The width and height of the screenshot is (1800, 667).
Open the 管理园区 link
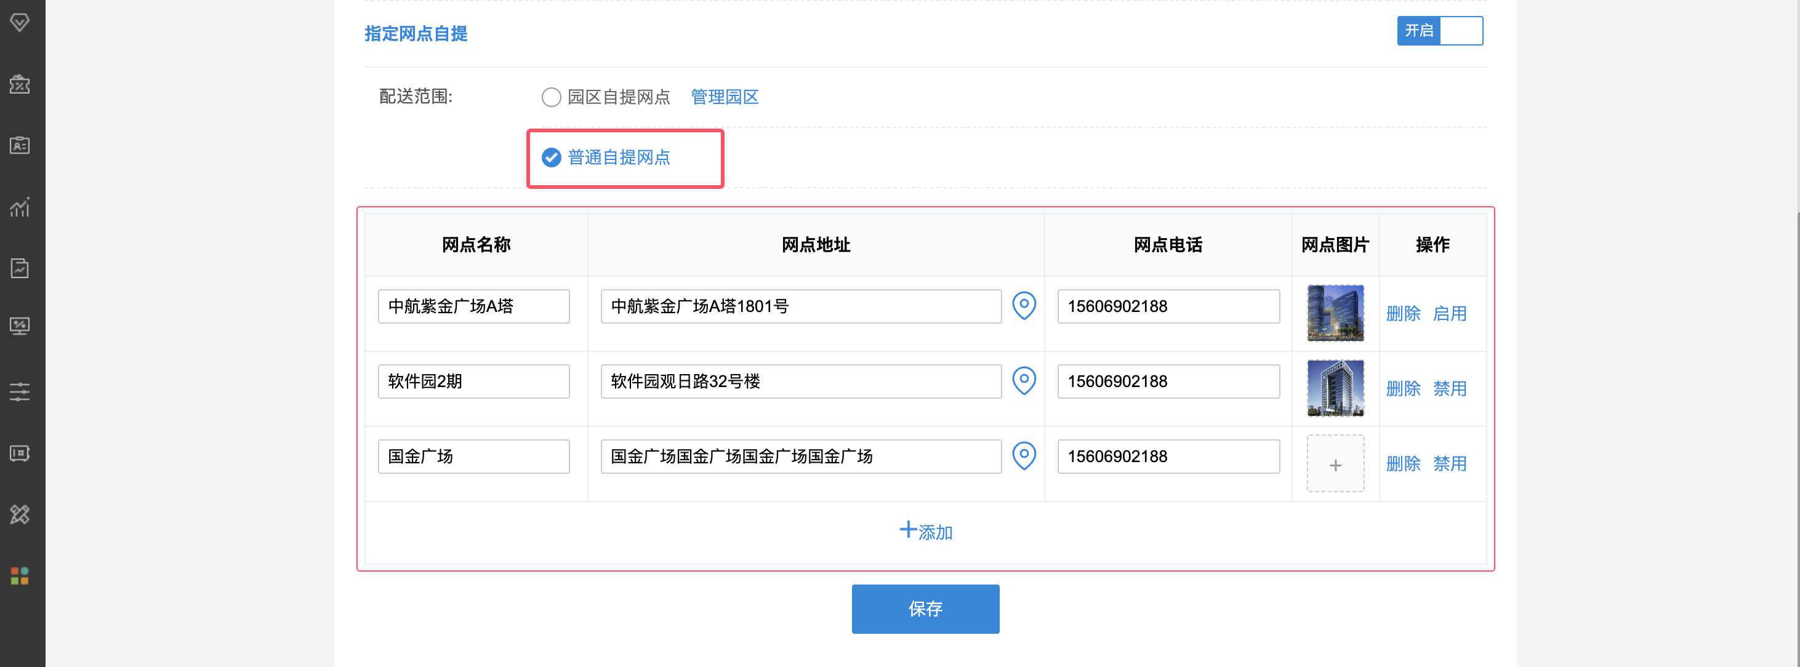[725, 97]
